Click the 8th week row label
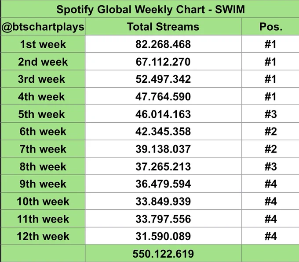 43,166
